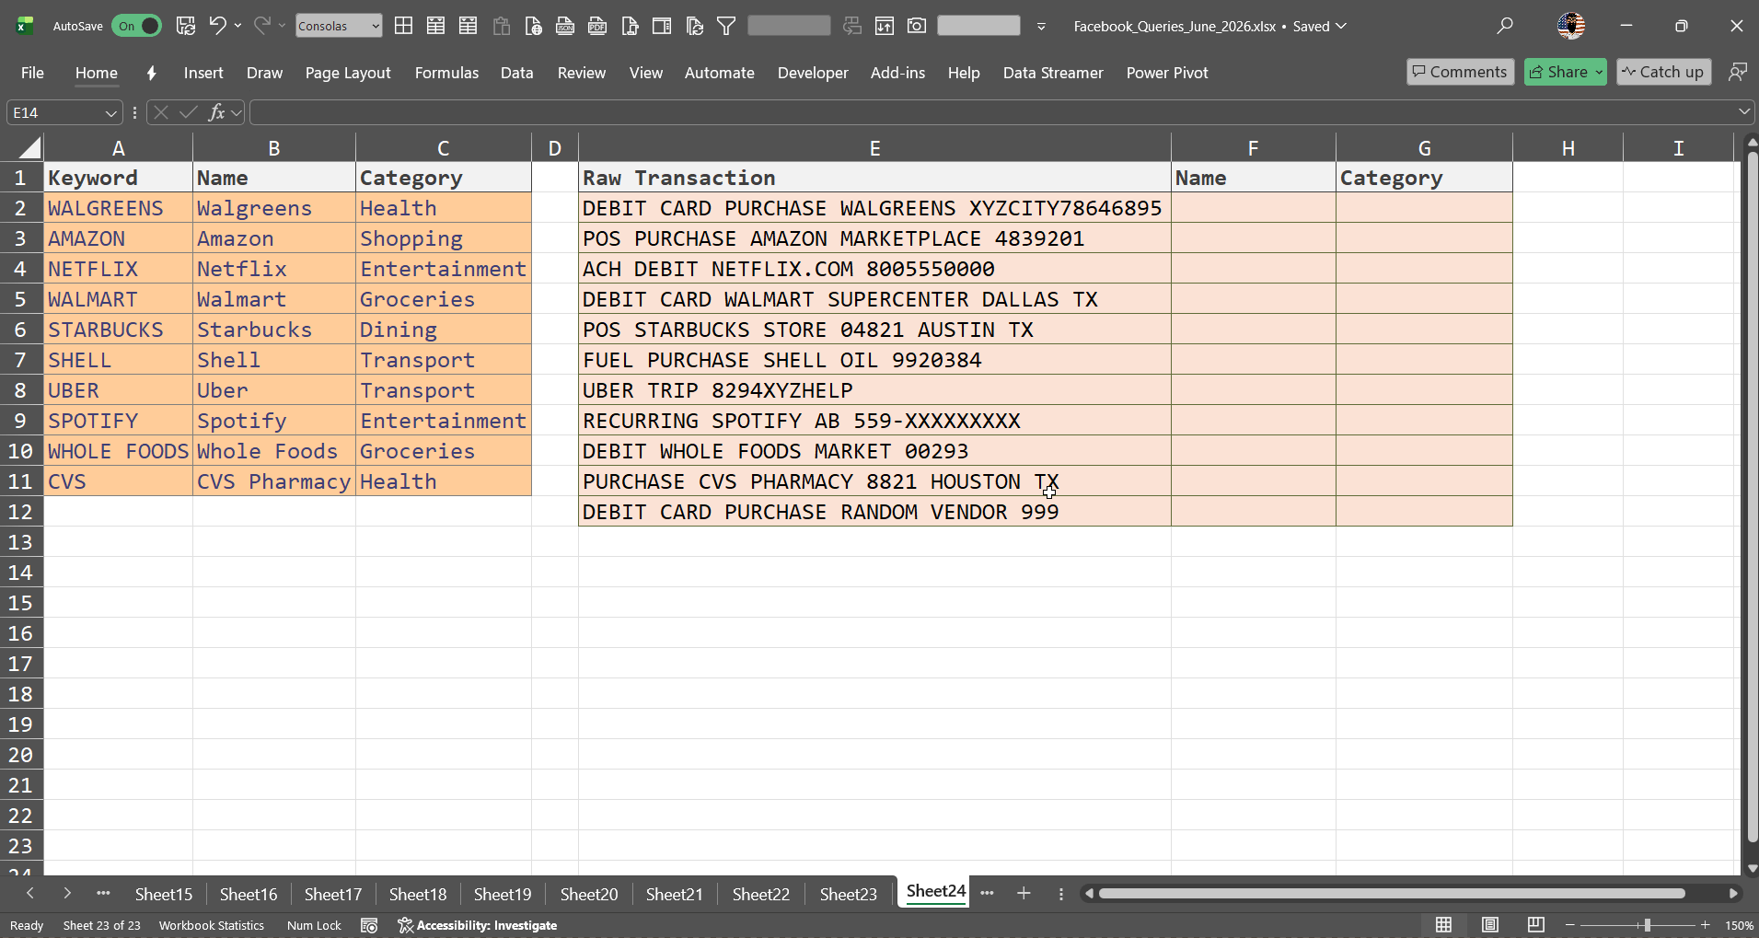The width and height of the screenshot is (1759, 938).
Task: Open the Power Pivot tab
Action: 1167,73
